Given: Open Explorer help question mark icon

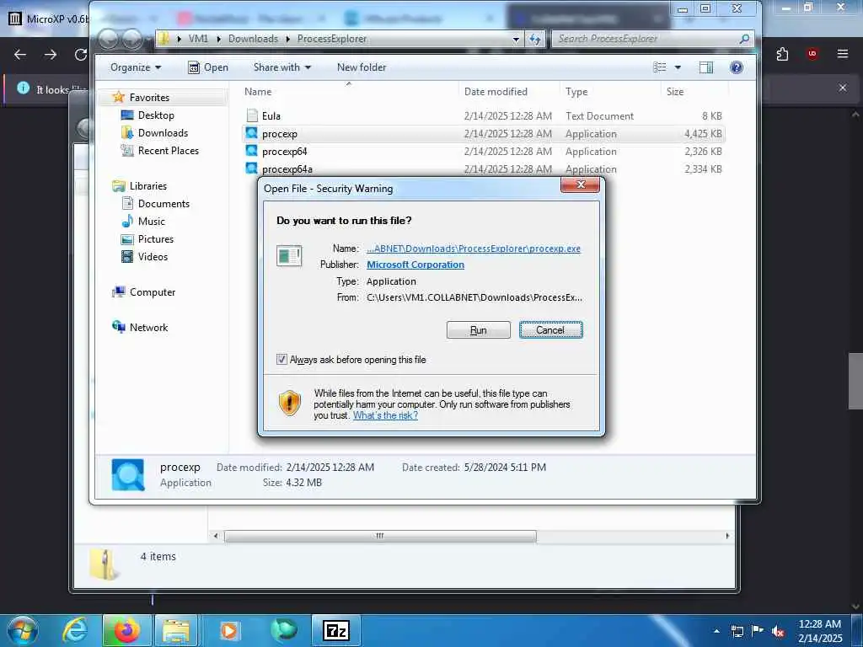Looking at the screenshot, I should click(x=737, y=67).
